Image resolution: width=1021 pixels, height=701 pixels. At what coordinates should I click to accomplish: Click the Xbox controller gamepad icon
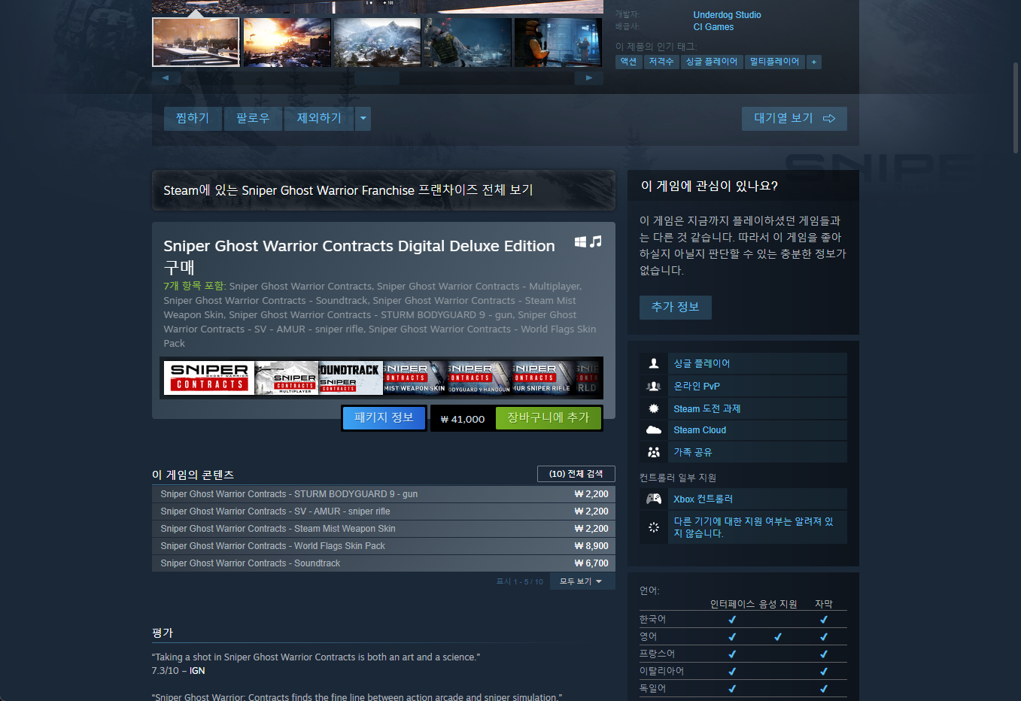click(654, 499)
